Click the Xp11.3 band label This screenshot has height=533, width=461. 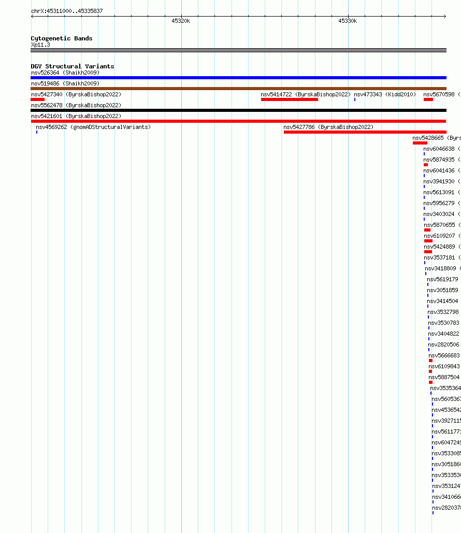click(x=40, y=45)
